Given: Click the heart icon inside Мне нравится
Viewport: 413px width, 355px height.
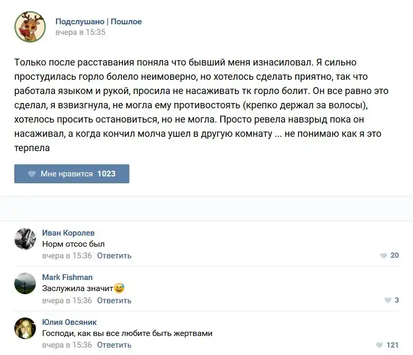Looking at the screenshot, I should (x=32, y=174).
